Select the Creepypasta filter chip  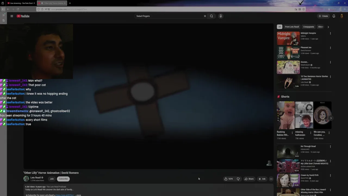coord(309,27)
